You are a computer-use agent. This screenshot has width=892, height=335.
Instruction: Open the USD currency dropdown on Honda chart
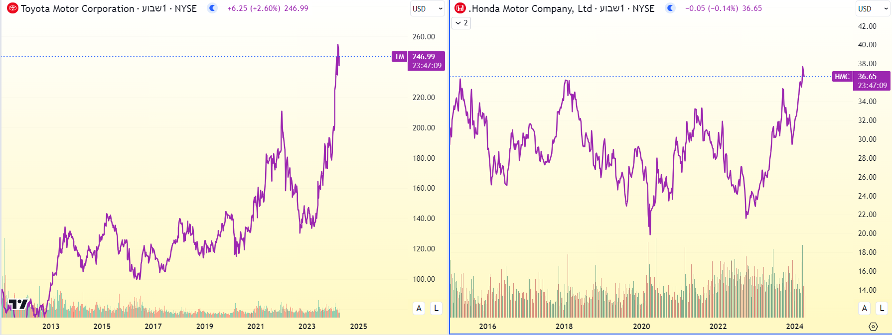[x=873, y=8]
